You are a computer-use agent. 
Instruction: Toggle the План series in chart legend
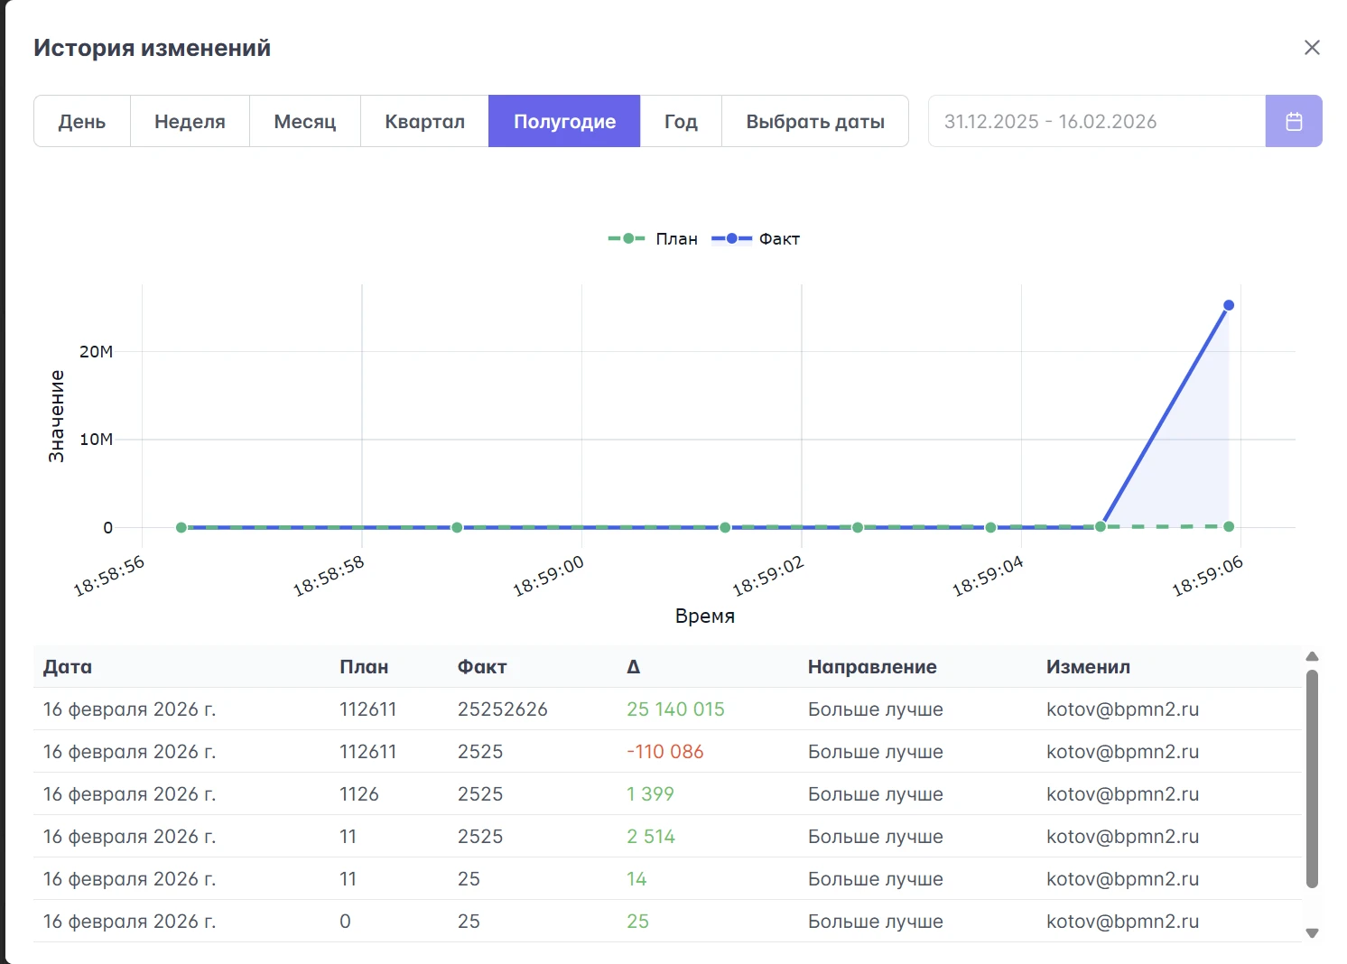[654, 239]
